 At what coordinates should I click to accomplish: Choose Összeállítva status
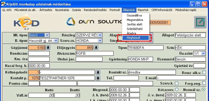[x=136, y=15]
